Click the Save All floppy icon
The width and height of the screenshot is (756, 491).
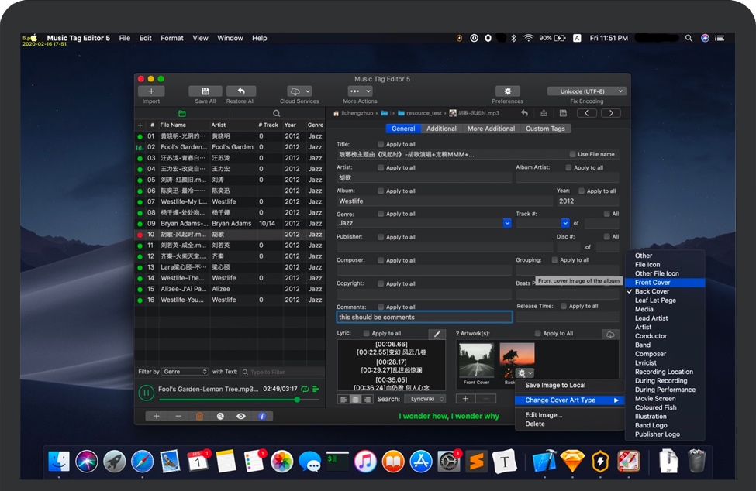(x=205, y=91)
